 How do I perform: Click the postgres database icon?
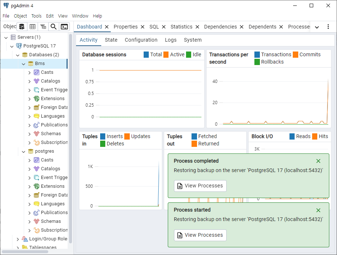(31, 151)
